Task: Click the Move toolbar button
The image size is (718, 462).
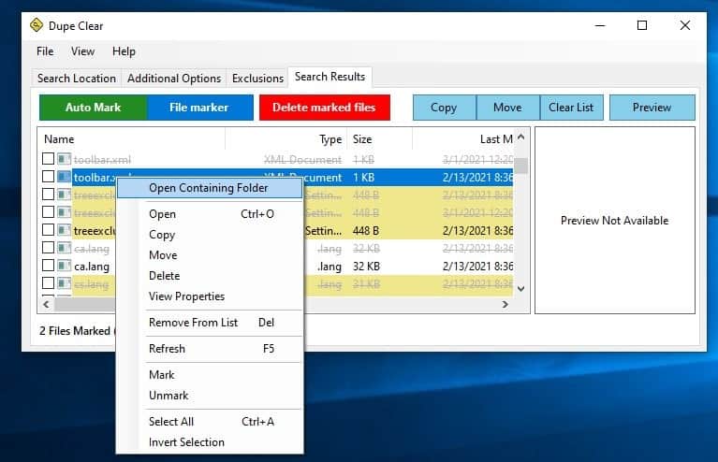Action: click(507, 108)
